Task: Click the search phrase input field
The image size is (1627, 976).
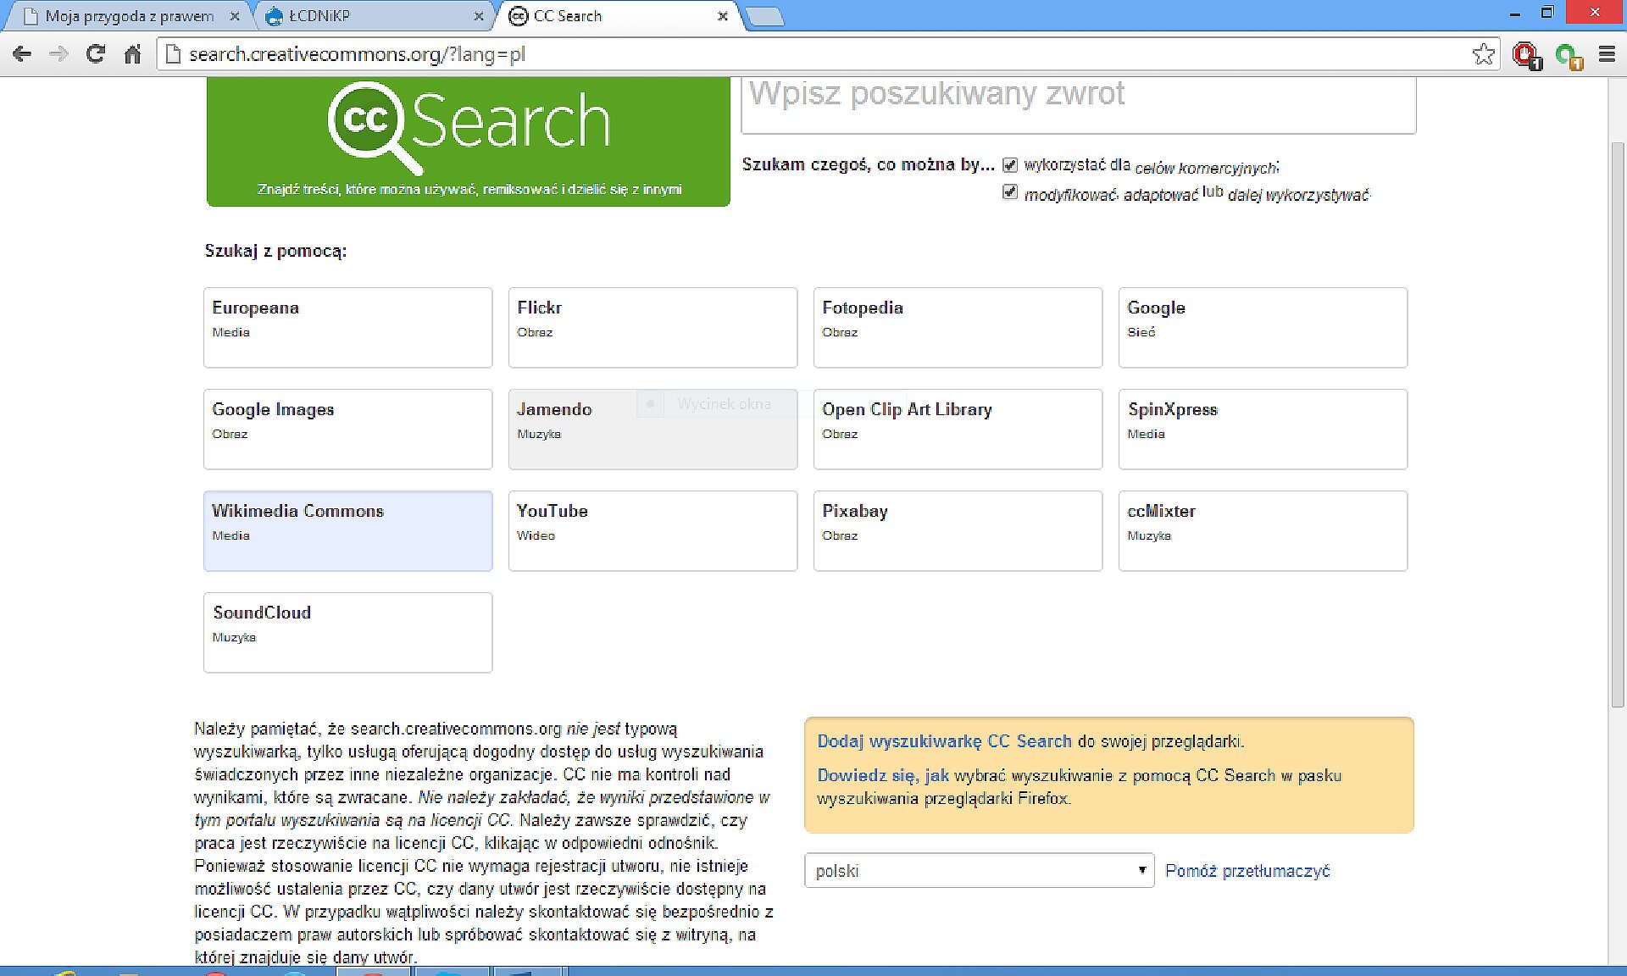Action: coord(1078,102)
